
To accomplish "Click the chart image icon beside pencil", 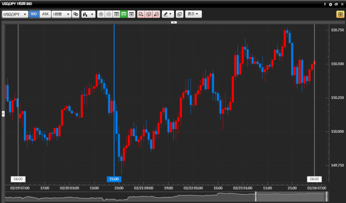I will (x=179, y=14).
